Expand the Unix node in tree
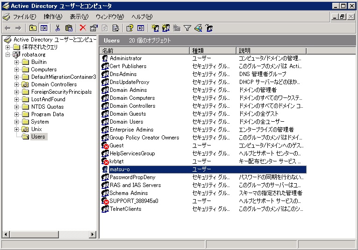Screen dimensions: 358x250 pyautogui.click(x=16, y=130)
